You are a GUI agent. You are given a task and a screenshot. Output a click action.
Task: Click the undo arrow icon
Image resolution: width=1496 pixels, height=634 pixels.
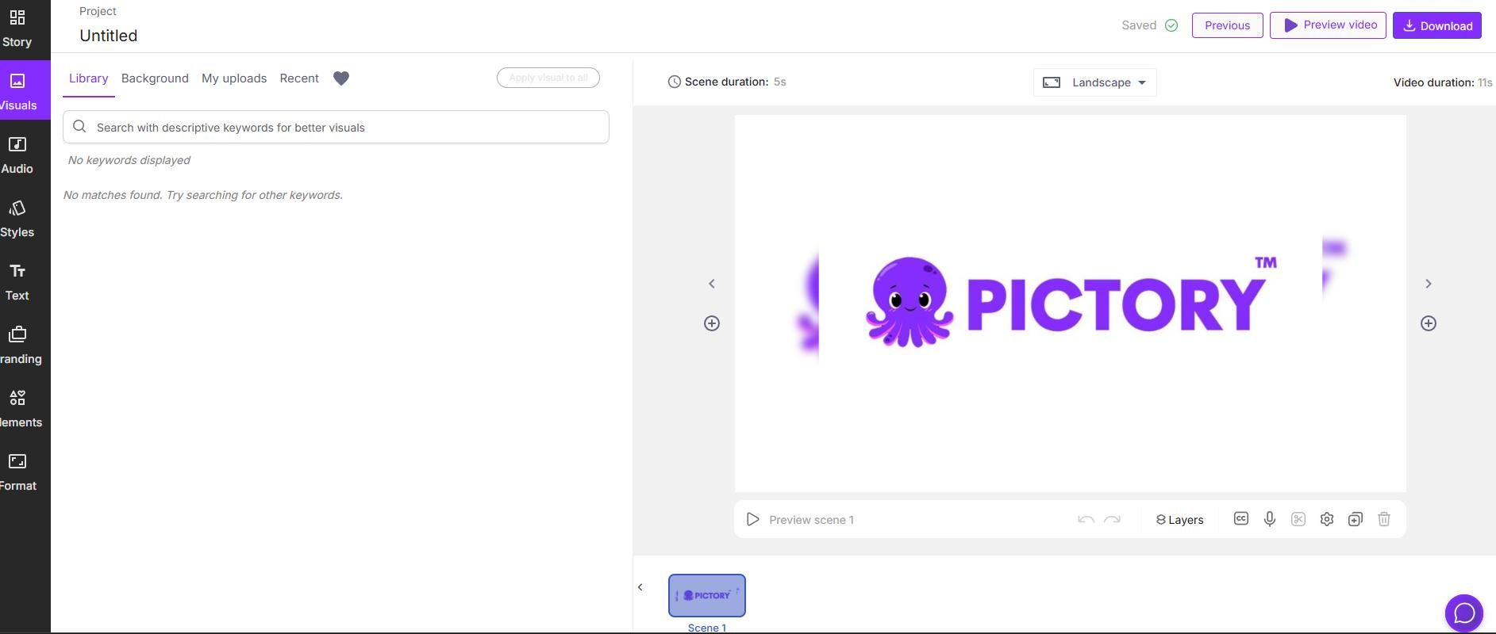point(1086,520)
